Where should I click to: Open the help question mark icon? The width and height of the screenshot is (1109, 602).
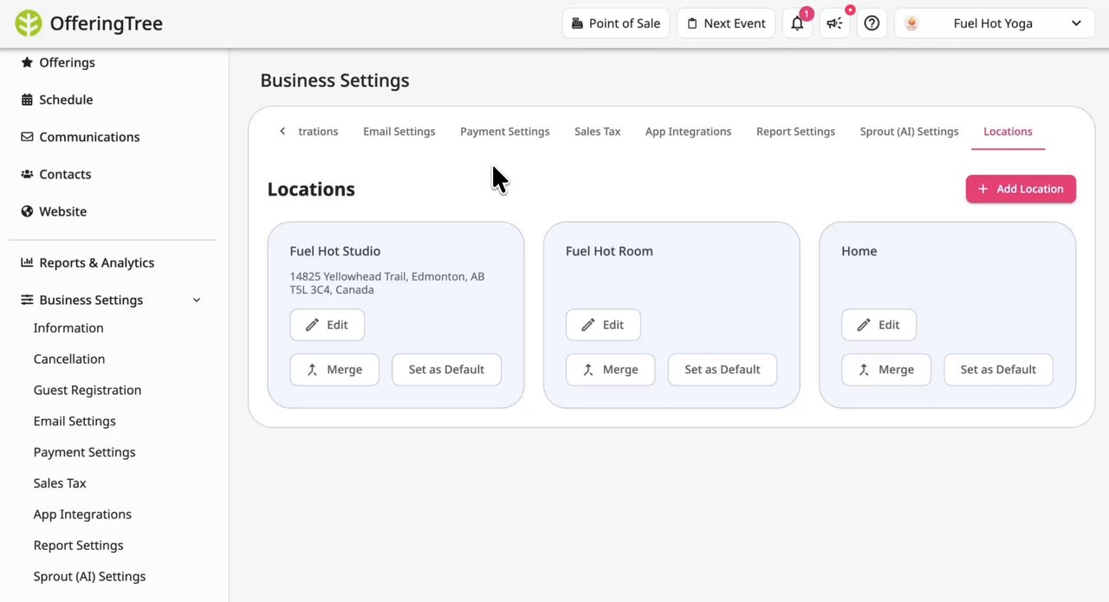click(x=872, y=23)
